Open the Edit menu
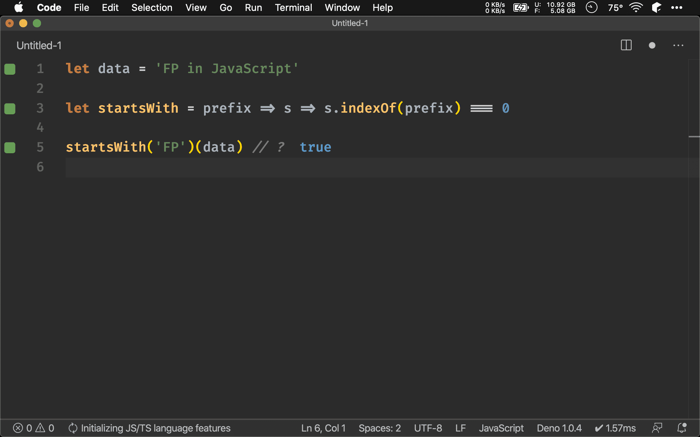 tap(110, 8)
